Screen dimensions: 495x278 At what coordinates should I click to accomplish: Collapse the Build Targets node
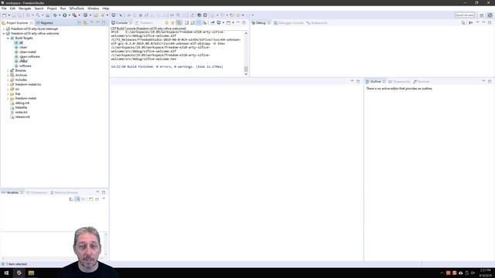pos(8,38)
